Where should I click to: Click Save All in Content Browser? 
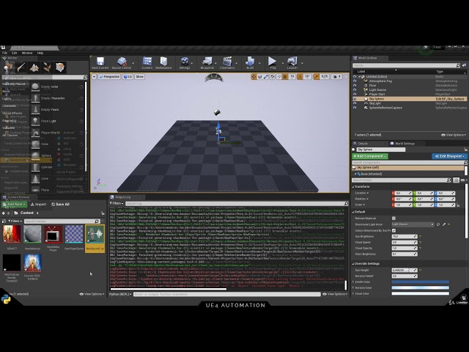[60, 205]
